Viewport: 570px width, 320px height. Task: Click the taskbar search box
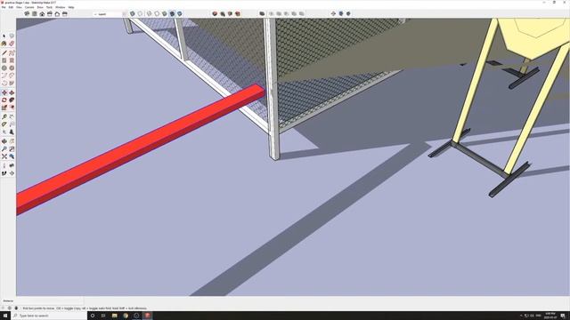pos(50,316)
